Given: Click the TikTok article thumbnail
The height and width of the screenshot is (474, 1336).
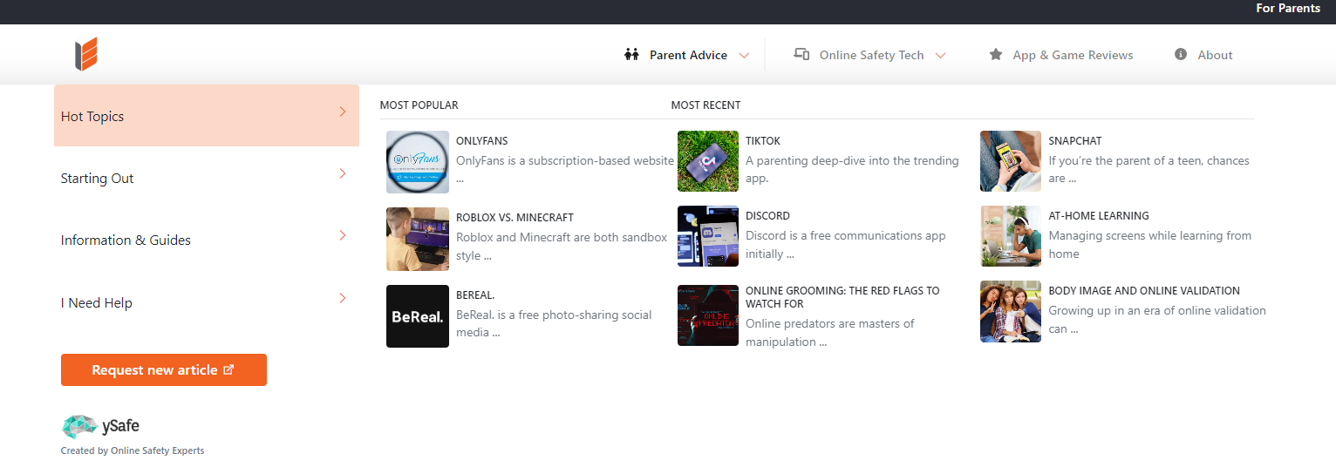Looking at the screenshot, I should [708, 161].
